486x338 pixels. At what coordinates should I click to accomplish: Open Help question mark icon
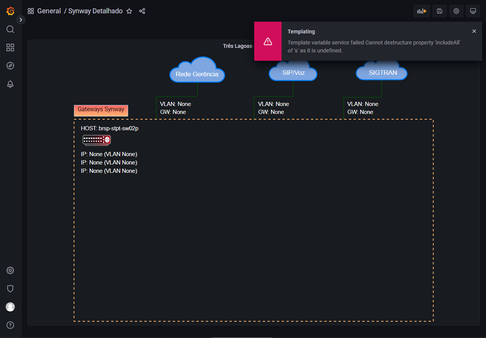pyautogui.click(x=10, y=325)
